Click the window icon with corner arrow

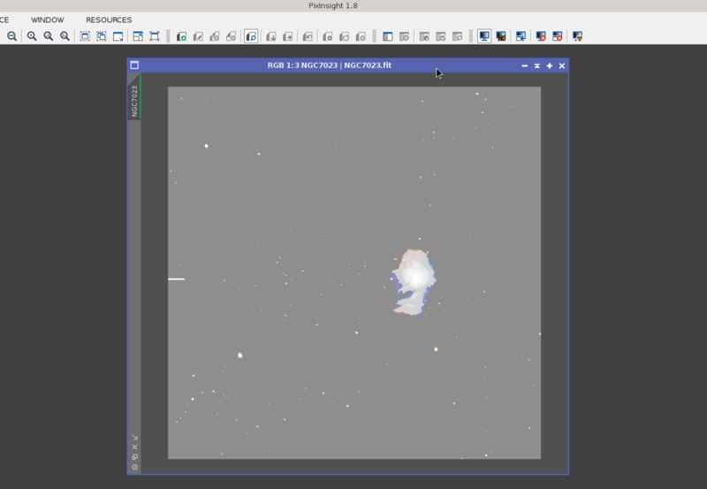coord(118,36)
